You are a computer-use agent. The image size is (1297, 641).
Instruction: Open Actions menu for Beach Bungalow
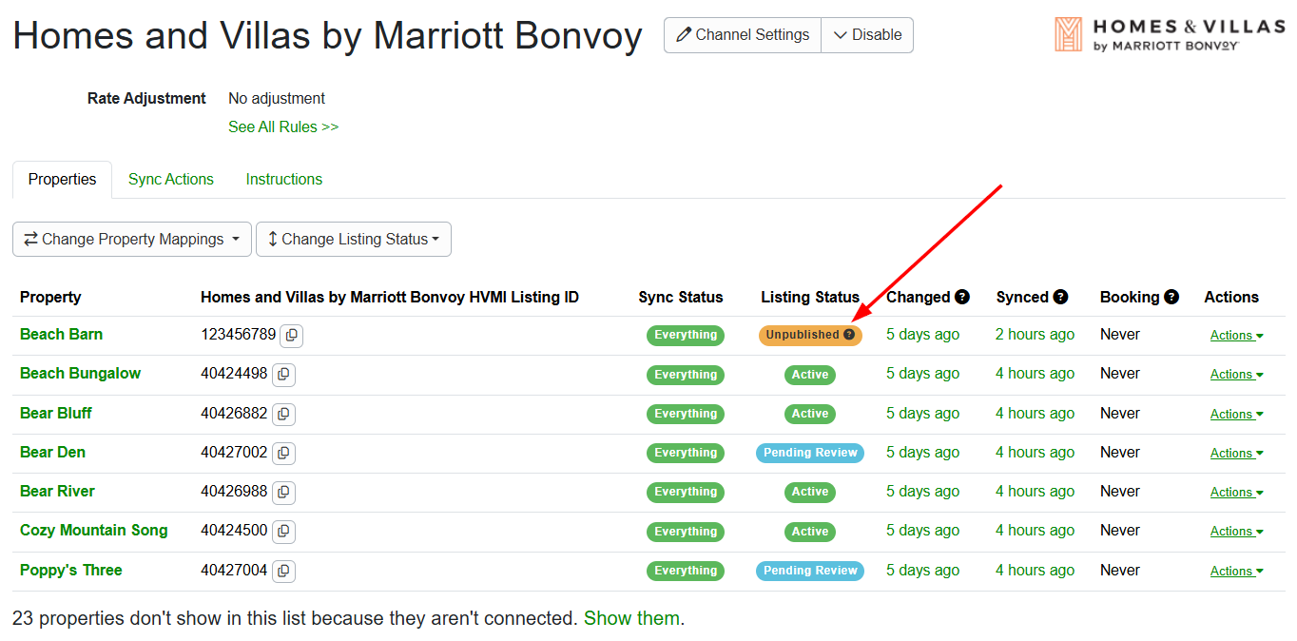click(1236, 375)
